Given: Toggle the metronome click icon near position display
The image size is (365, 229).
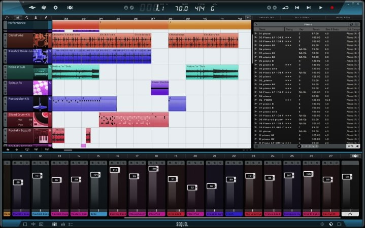Looking at the screenshot, I should (x=126, y=8).
